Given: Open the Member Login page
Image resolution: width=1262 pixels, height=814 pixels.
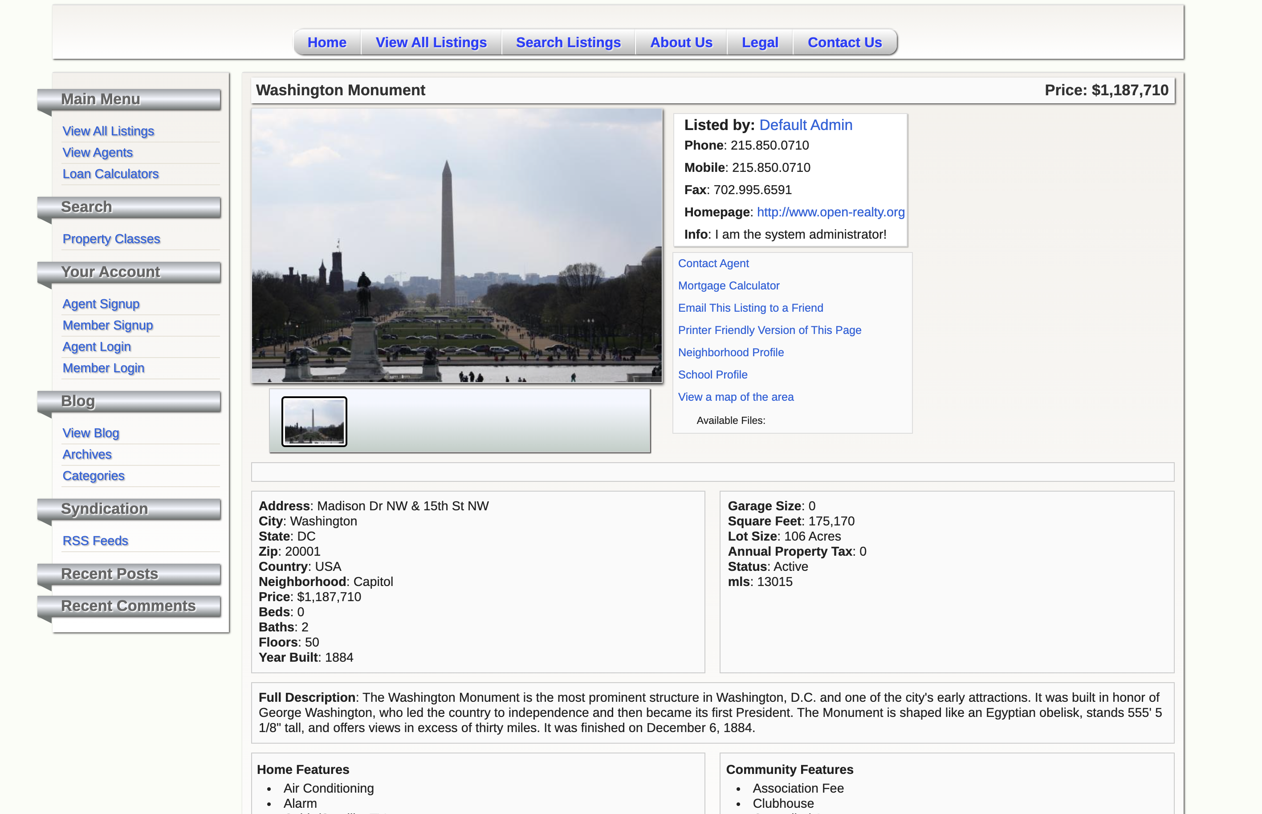Looking at the screenshot, I should pyautogui.click(x=104, y=368).
